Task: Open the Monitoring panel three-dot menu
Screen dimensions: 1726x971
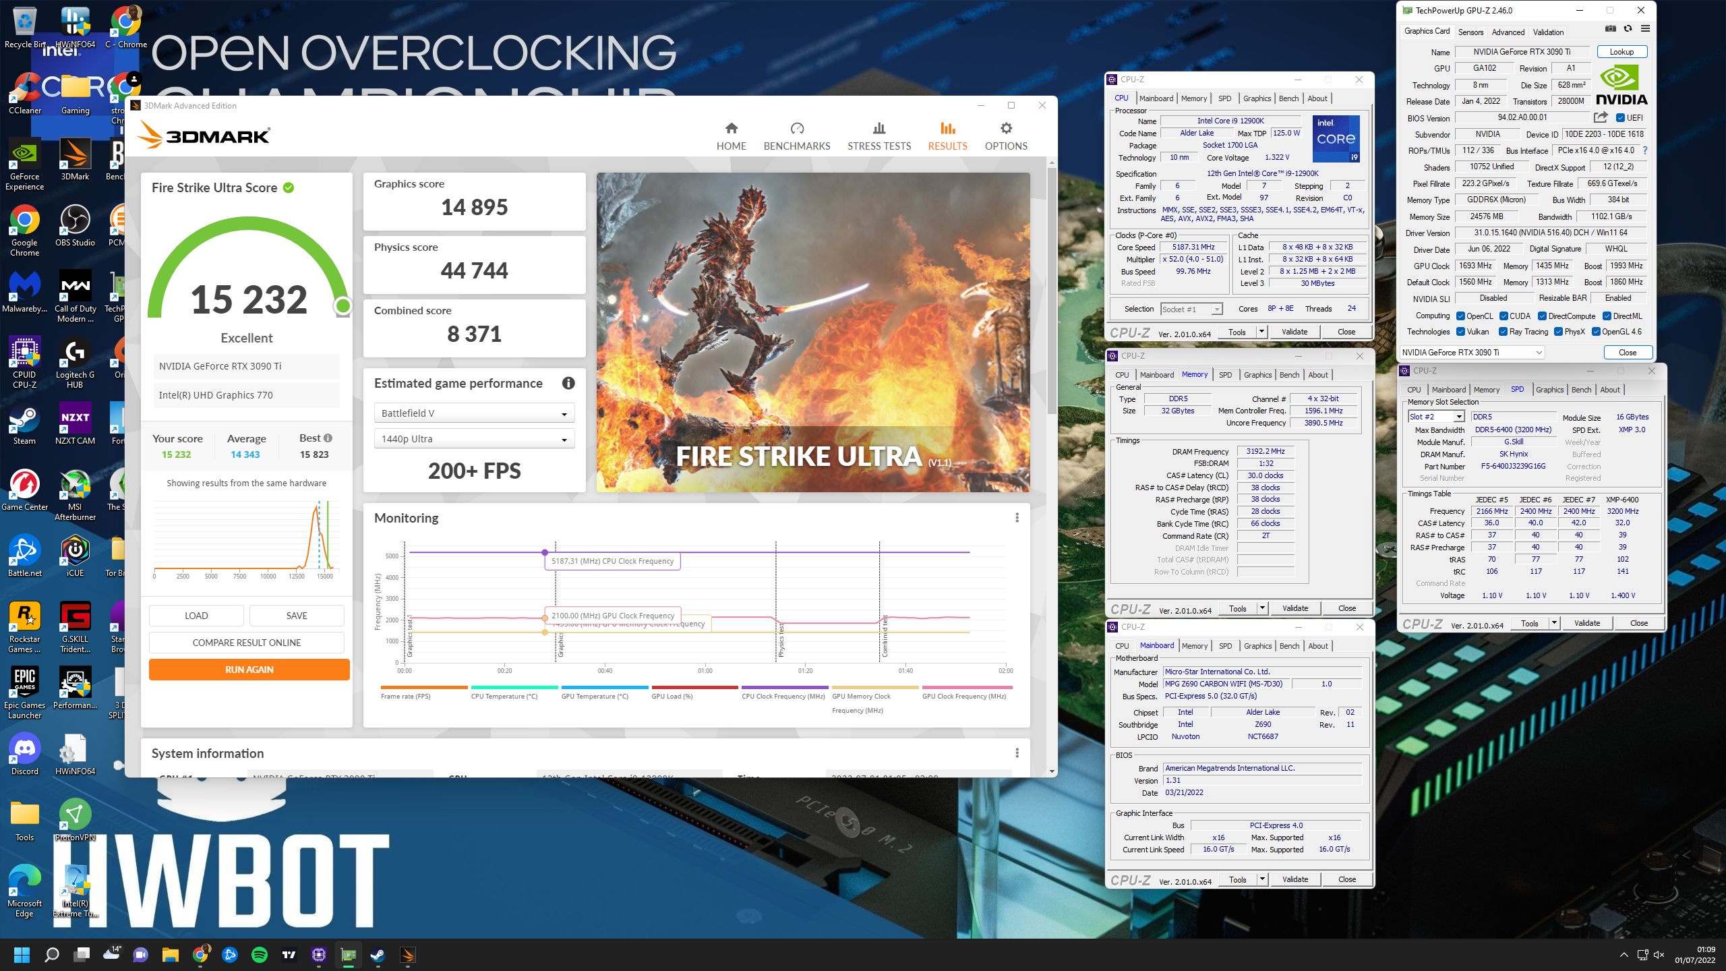Action: click(x=1017, y=517)
